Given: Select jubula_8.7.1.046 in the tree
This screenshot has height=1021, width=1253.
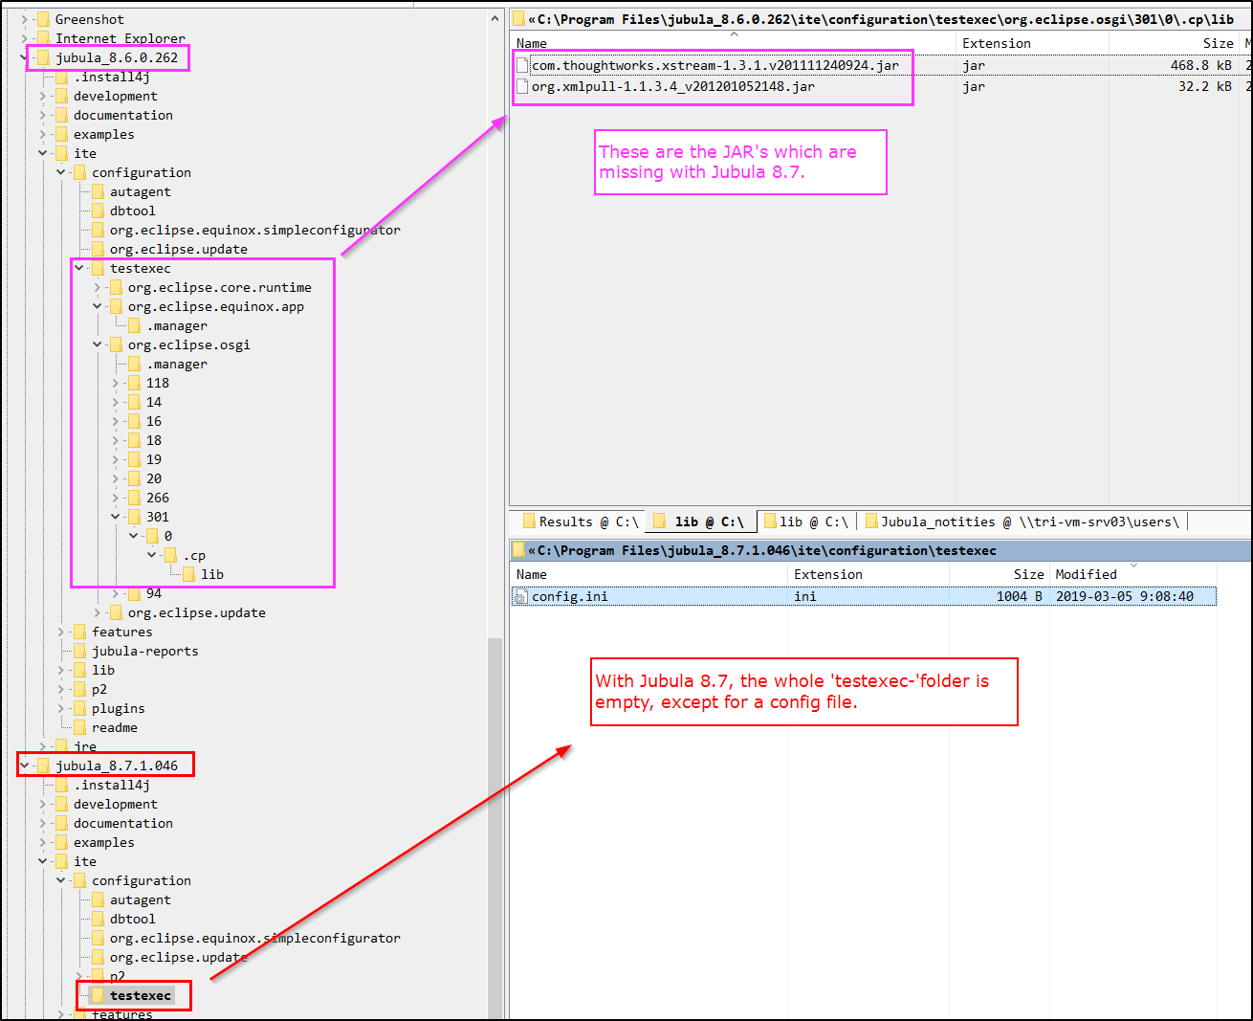Looking at the screenshot, I should 117,766.
